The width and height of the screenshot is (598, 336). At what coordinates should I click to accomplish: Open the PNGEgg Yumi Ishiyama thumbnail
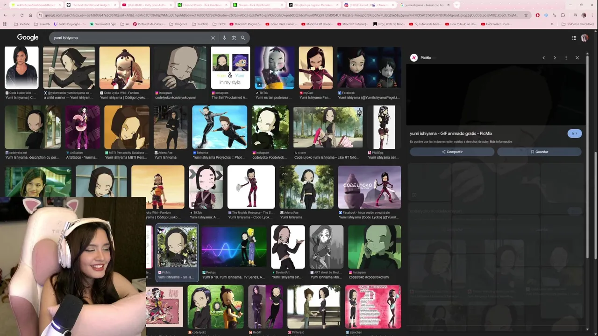click(x=384, y=127)
